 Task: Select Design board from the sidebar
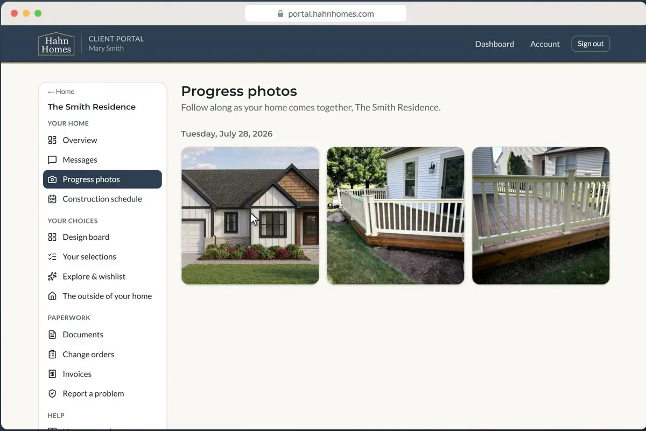click(x=102, y=237)
